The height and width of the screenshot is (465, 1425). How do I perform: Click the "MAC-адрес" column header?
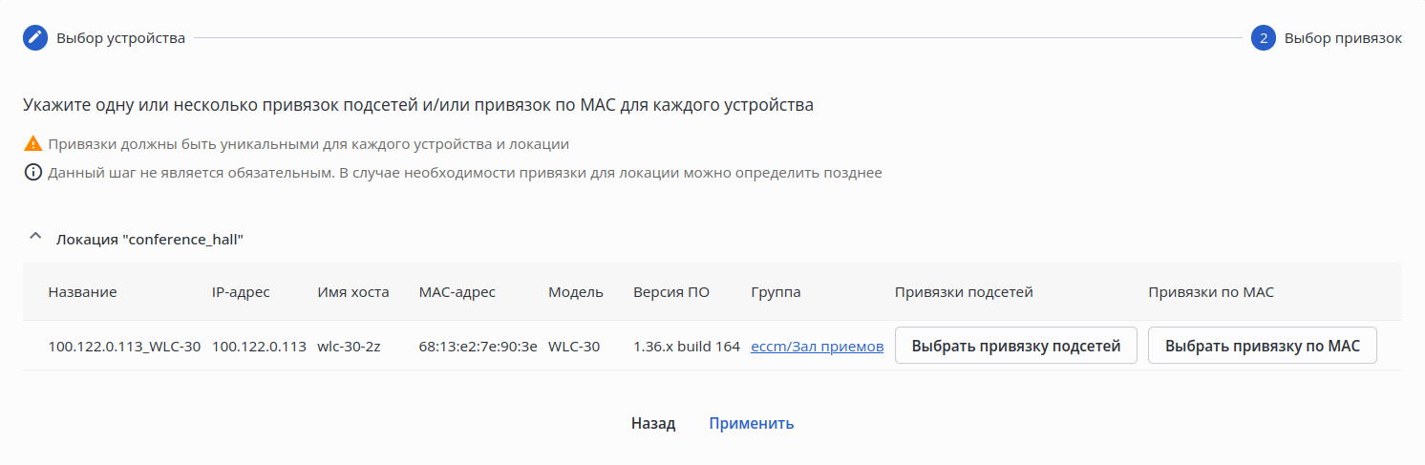click(x=457, y=292)
